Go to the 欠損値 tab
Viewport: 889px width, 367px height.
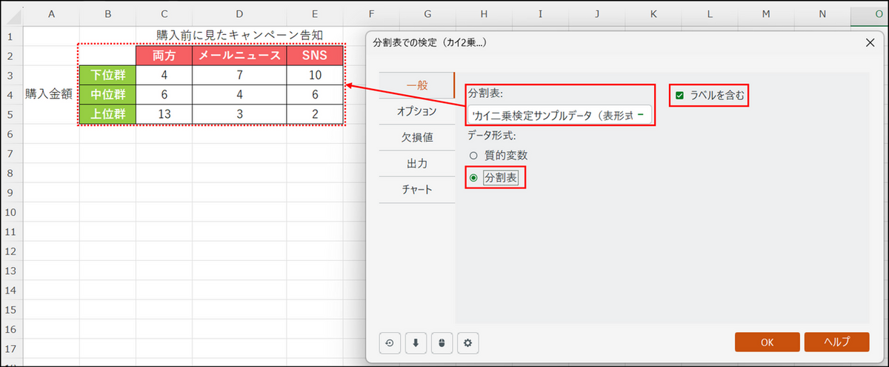point(416,137)
